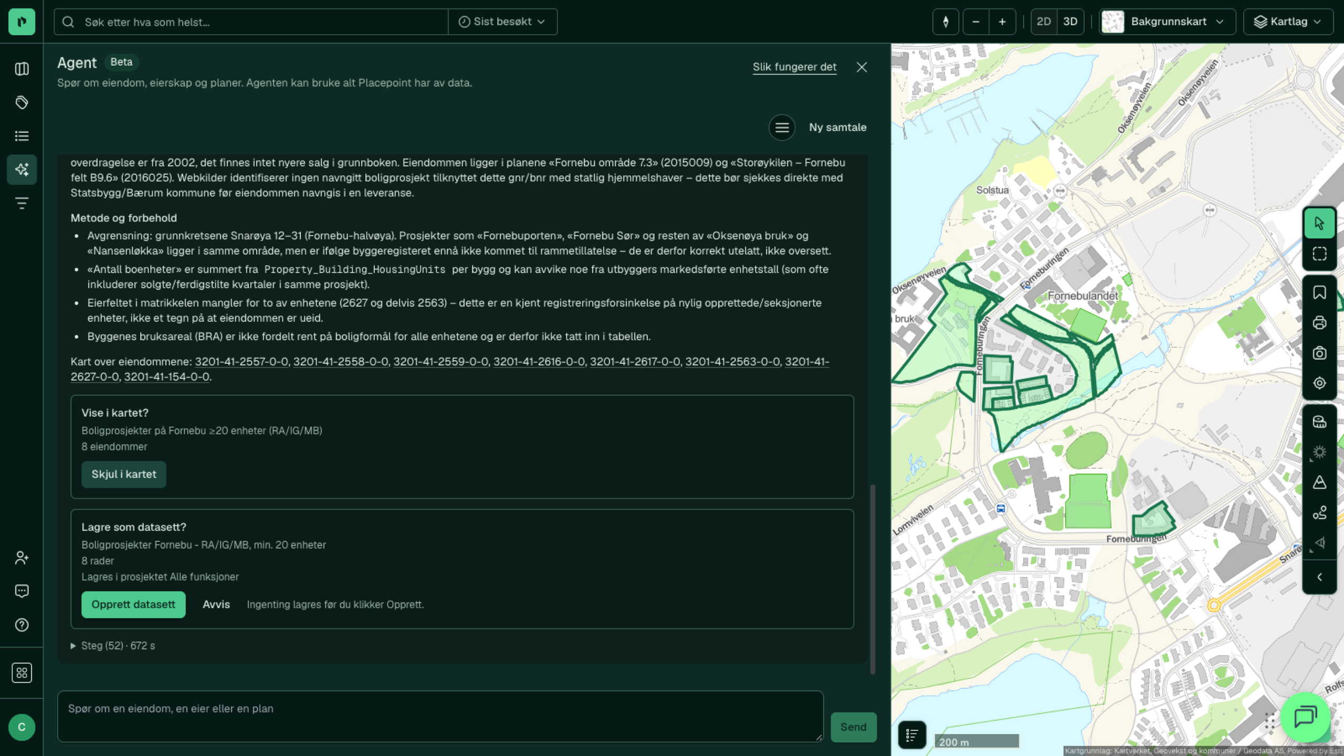Activate the rectangle selection map tool
1344x756 pixels.
point(1319,254)
